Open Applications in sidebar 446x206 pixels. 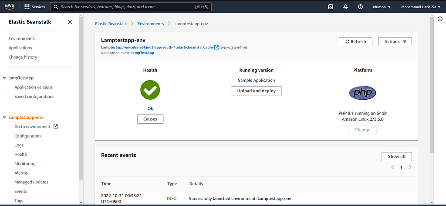click(x=20, y=48)
